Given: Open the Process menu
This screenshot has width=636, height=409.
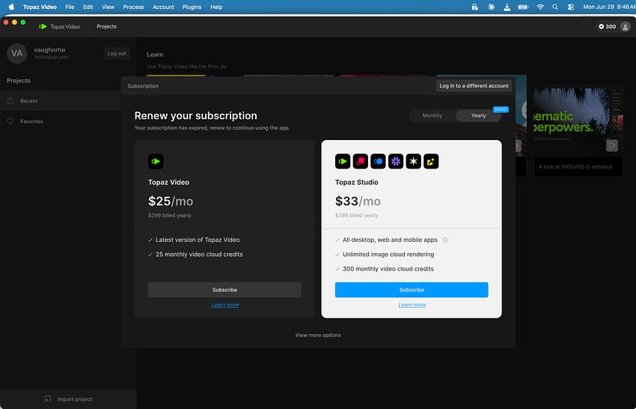Looking at the screenshot, I should [x=133, y=7].
